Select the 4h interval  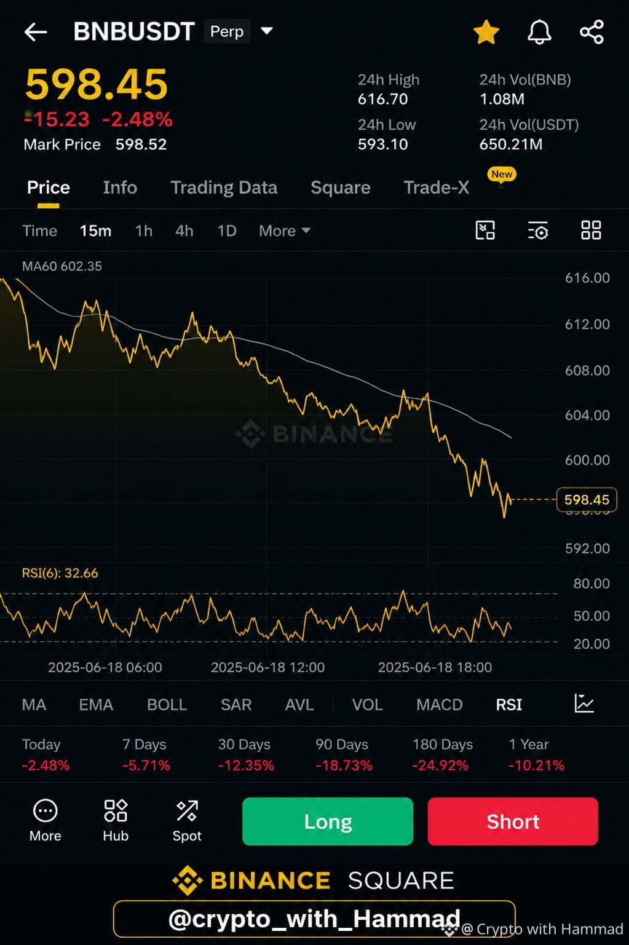pos(184,231)
